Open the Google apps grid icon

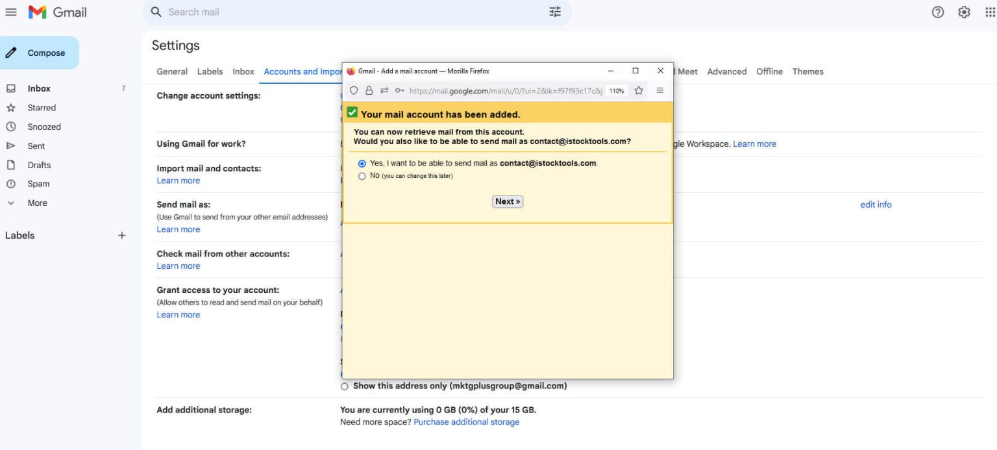click(988, 12)
